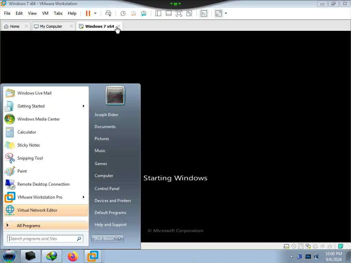This screenshot has height=263, width=351.
Task: Open Default Programs
Action: coord(110,213)
